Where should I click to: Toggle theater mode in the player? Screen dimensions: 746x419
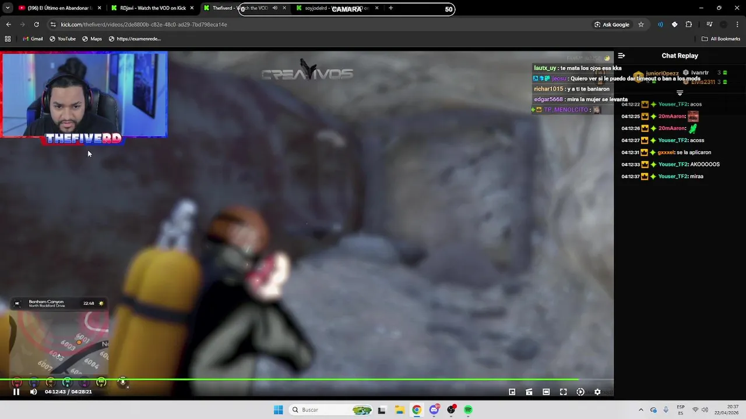point(546,392)
